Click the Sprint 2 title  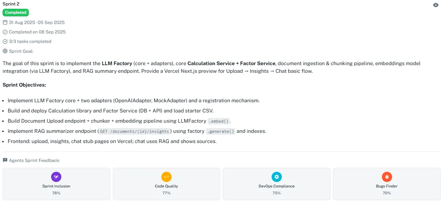(x=11, y=4)
